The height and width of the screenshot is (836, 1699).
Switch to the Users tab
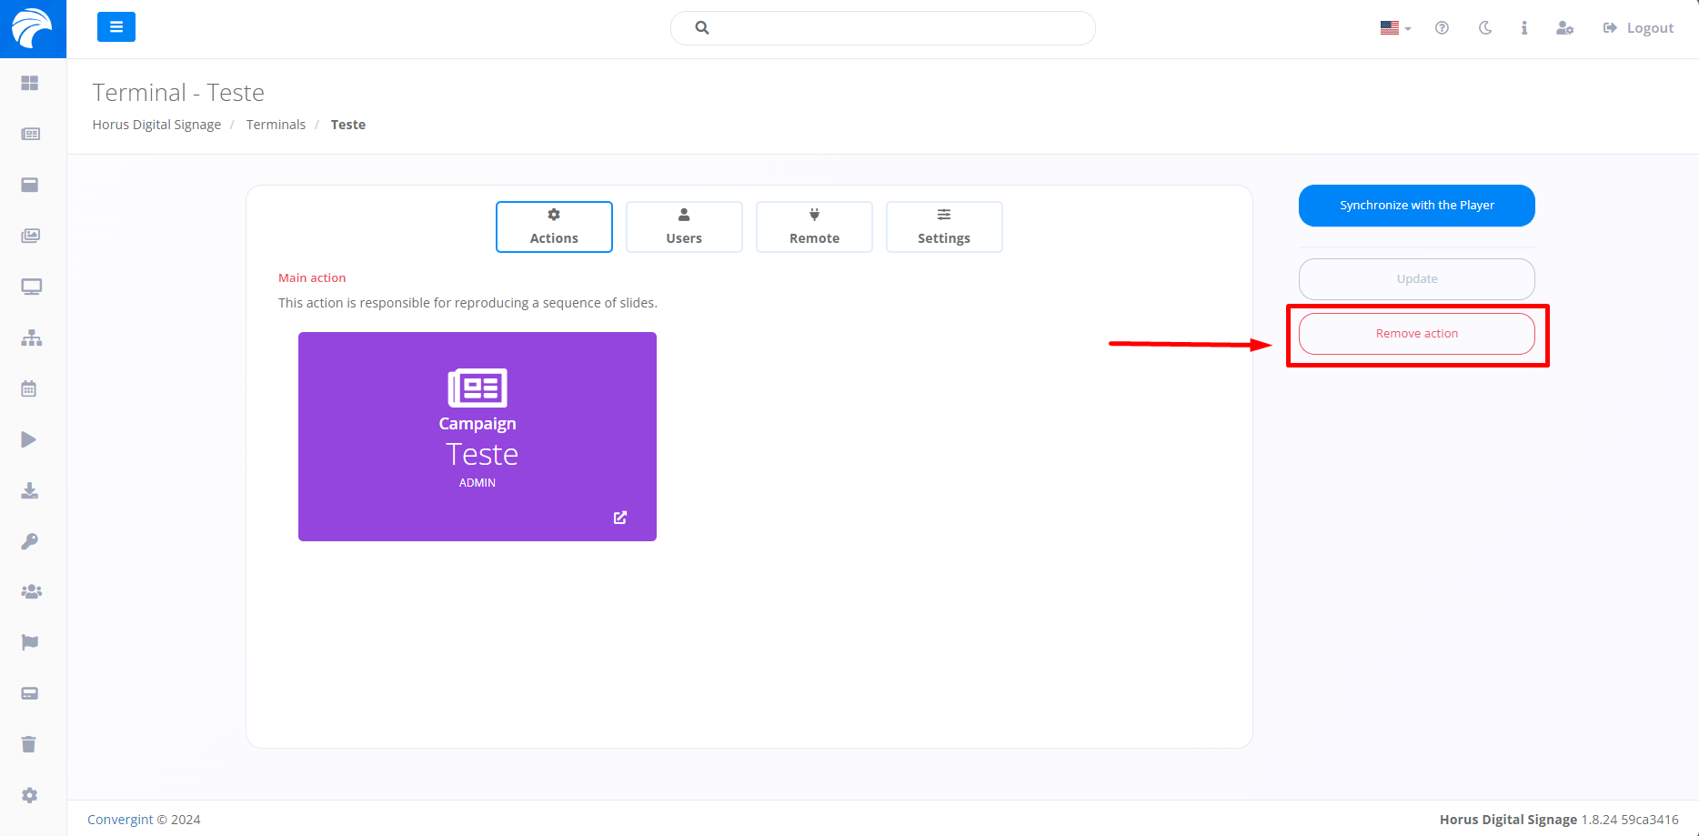tap(684, 227)
